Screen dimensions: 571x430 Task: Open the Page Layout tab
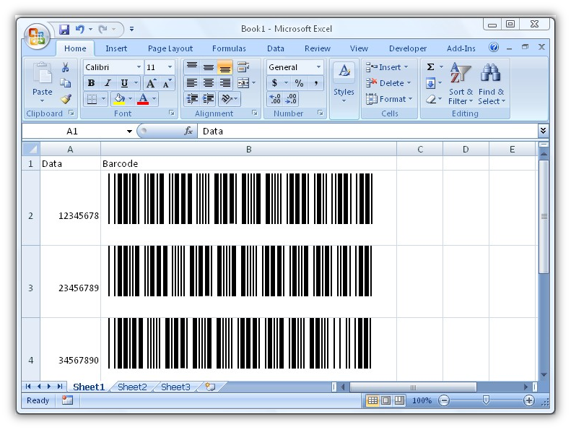click(170, 48)
